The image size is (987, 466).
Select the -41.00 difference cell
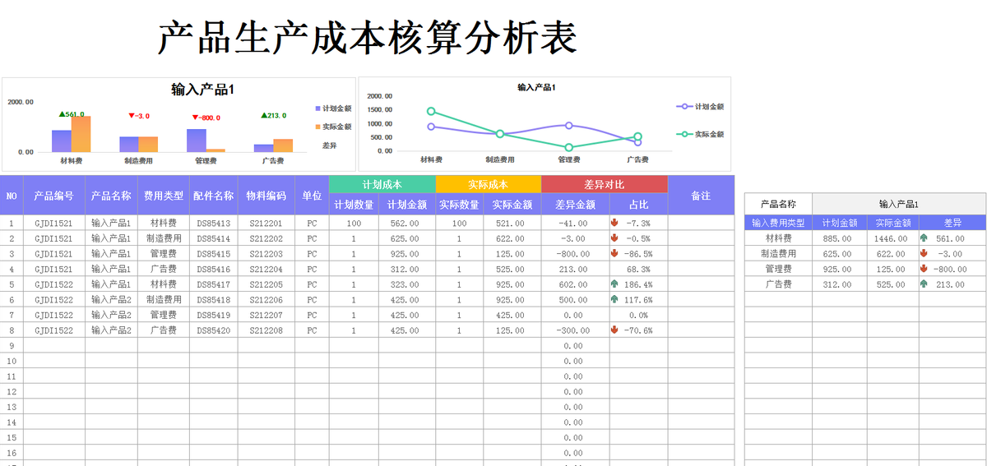point(576,223)
